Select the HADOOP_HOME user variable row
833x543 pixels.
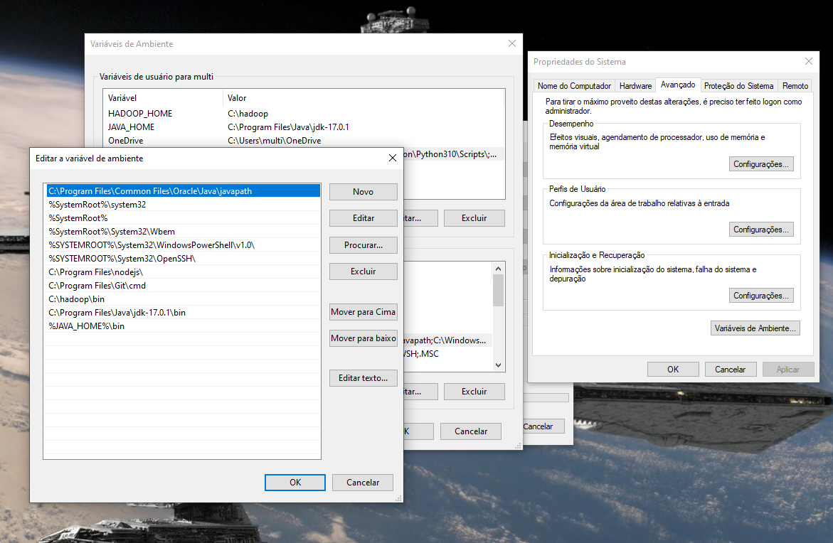coord(303,114)
